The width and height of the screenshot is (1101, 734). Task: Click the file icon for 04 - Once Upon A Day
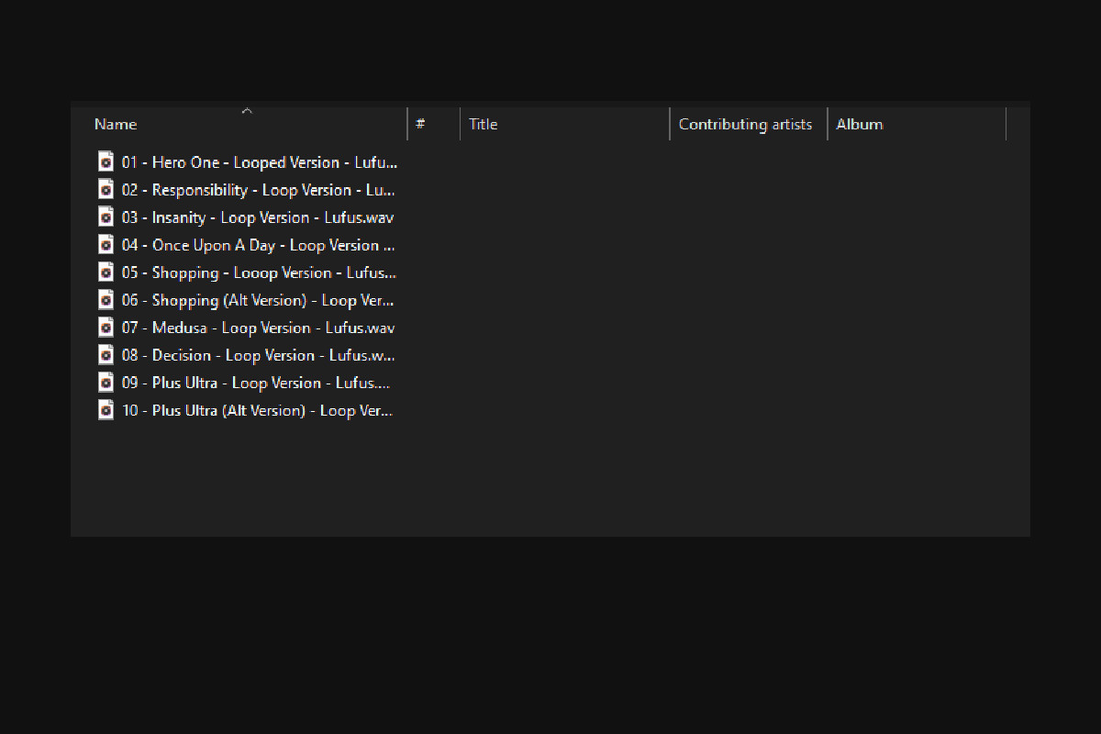pos(106,245)
